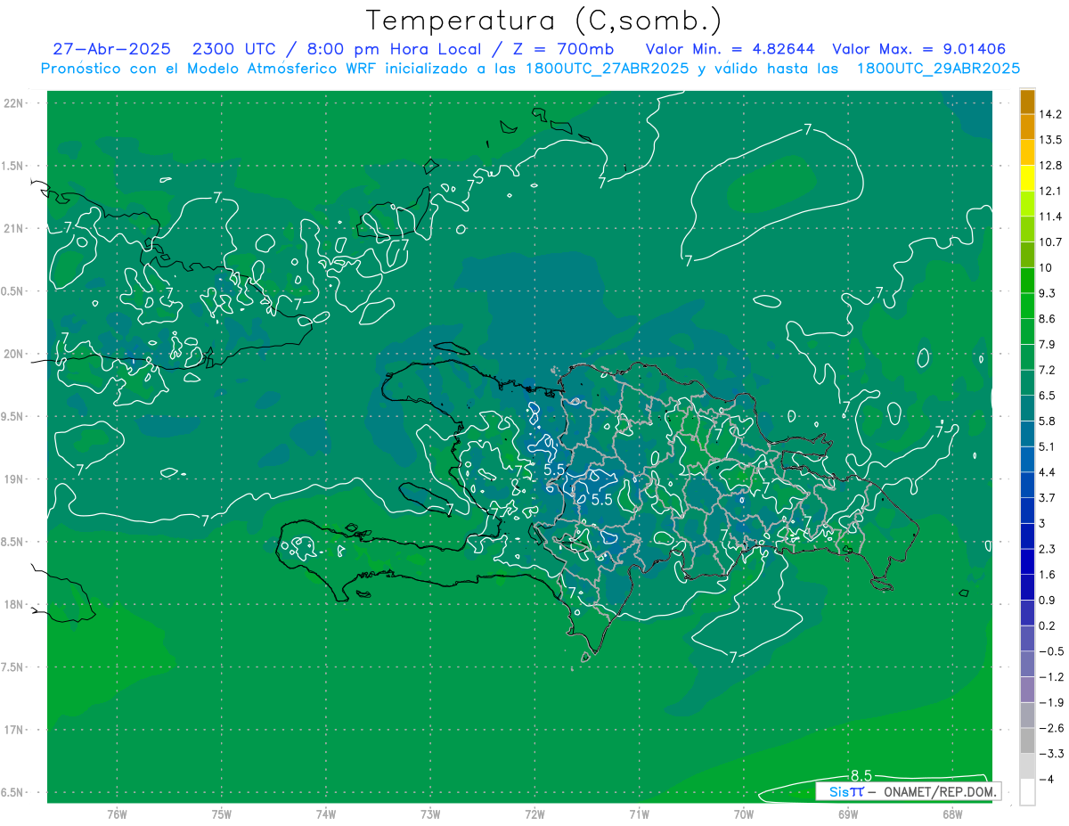Pick the orange colorbar segment between 13.5 and 14.2
Screen dimensions: 1069x826
click(x=1027, y=127)
